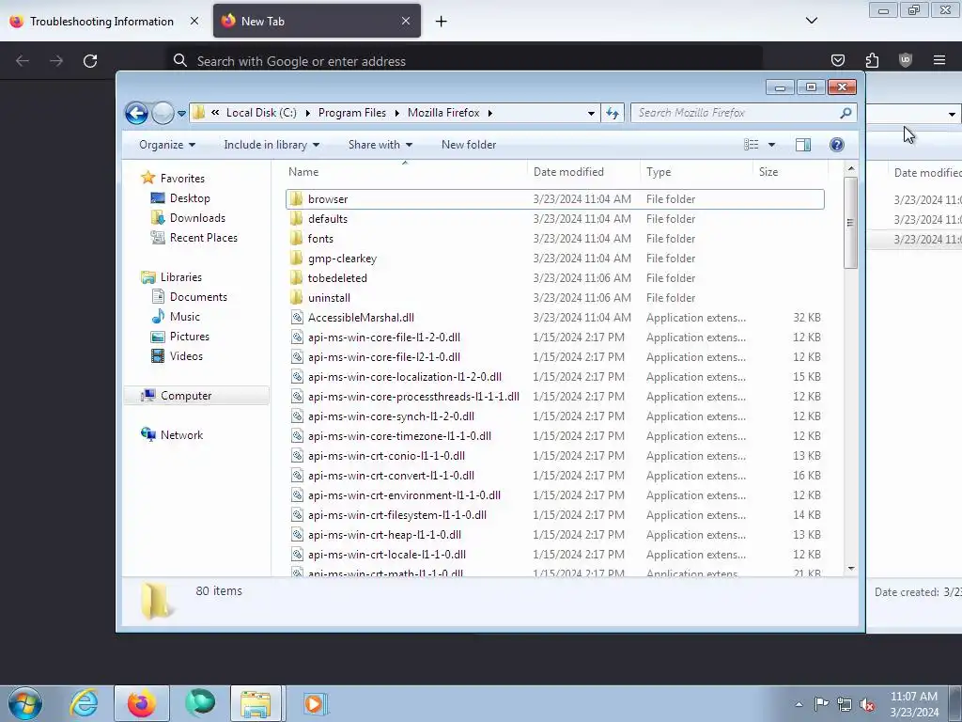Viewport: 962px width, 722px height.
Task: Click Program Files in the address breadcrumb
Action: point(352,113)
